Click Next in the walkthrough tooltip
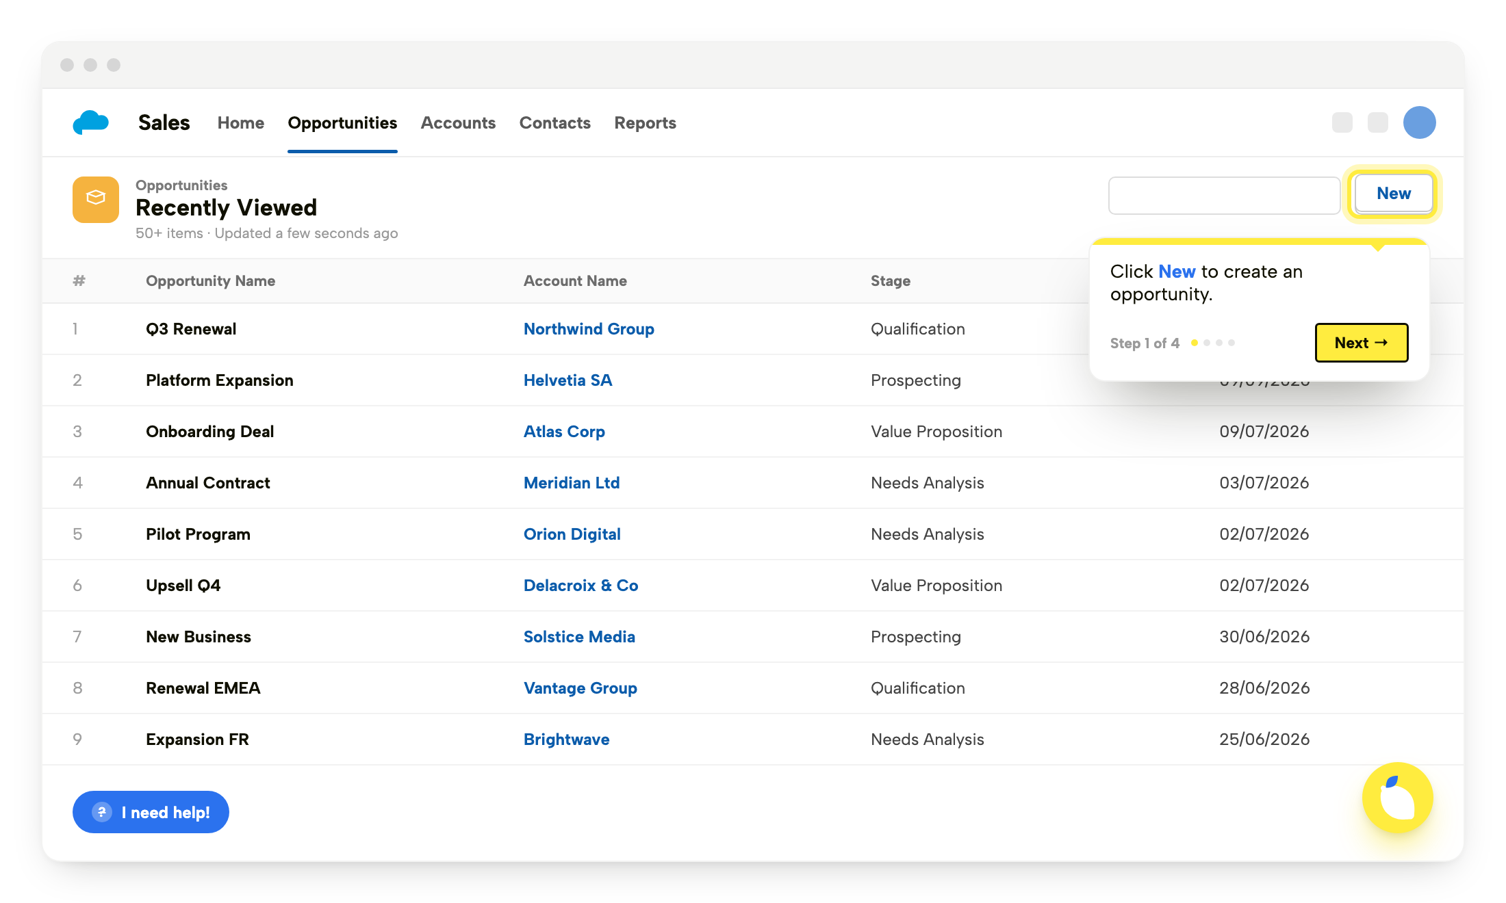Viewport: 1506px width, 903px height. coord(1362,343)
